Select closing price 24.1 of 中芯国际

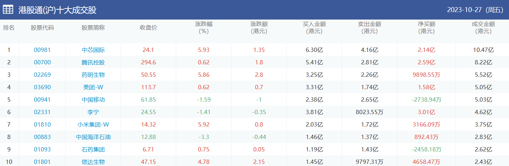[148, 50]
